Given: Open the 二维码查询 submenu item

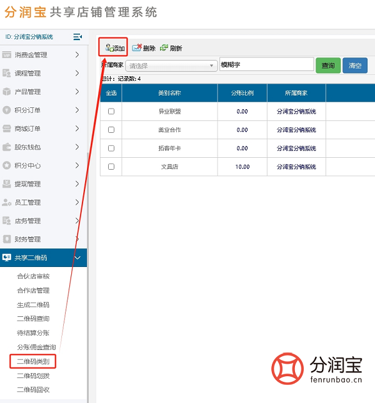Looking at the screenshot, I should tap(33, 319).
